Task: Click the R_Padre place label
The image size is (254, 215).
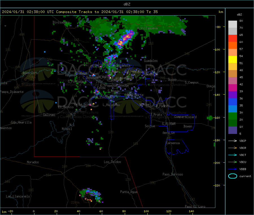Action: tap(162, 106)
